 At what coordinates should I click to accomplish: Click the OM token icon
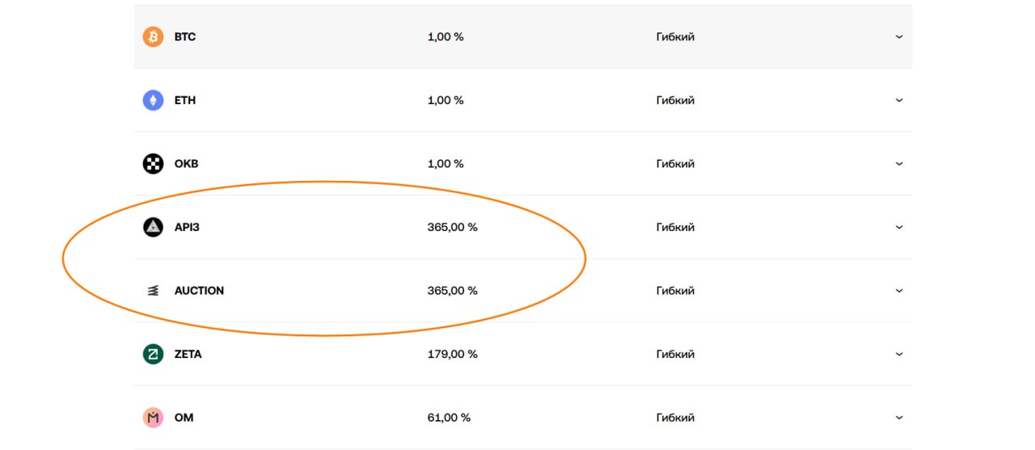pos(153,418)
